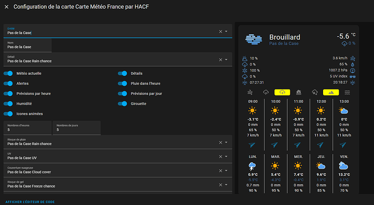Disable the Pluie dans l'heure switch
374x205 pixels.
[x=122, y=84]
